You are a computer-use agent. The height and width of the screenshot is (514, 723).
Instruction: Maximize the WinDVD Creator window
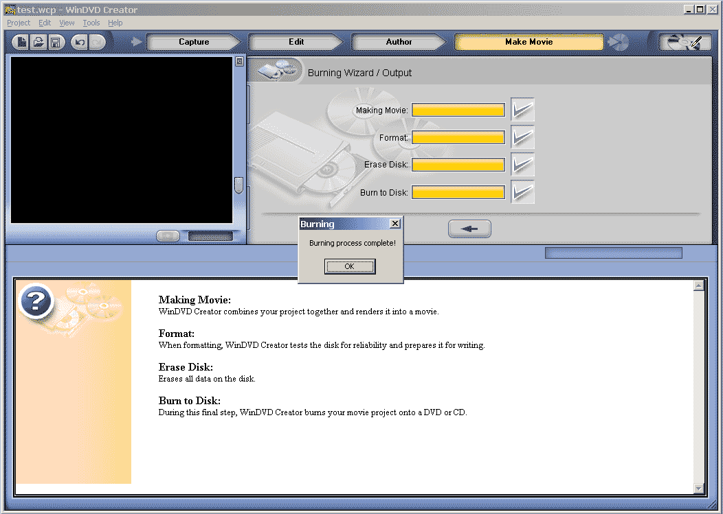[x=700, y=9]
